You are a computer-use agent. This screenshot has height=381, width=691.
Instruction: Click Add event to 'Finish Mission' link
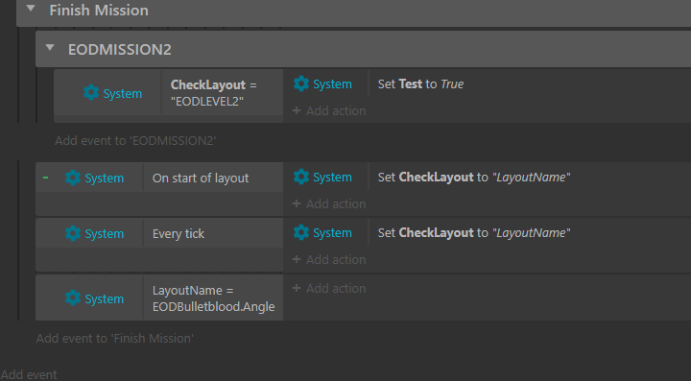tap(114, 338)
